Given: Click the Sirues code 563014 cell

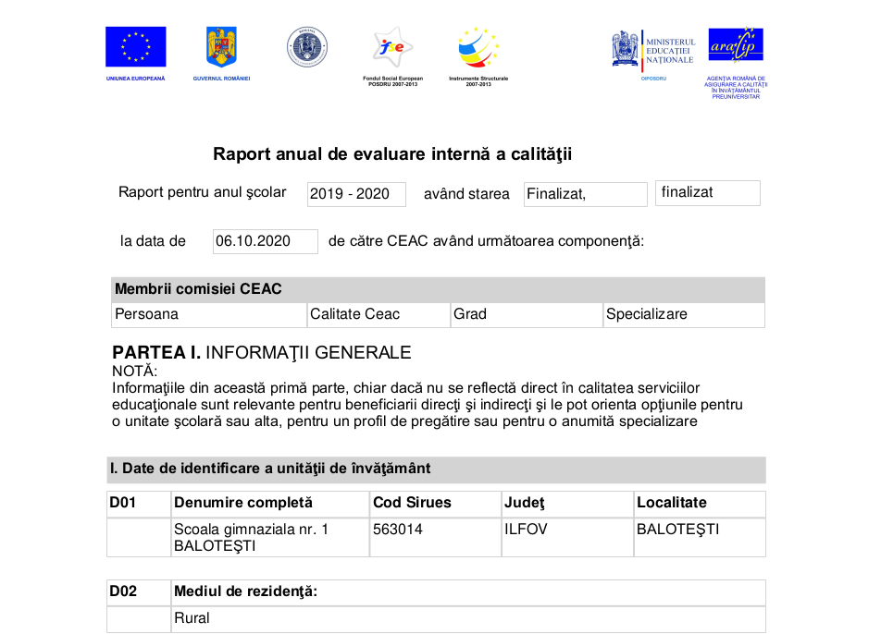Looking at the screenshot, I should tap(436, 538).
